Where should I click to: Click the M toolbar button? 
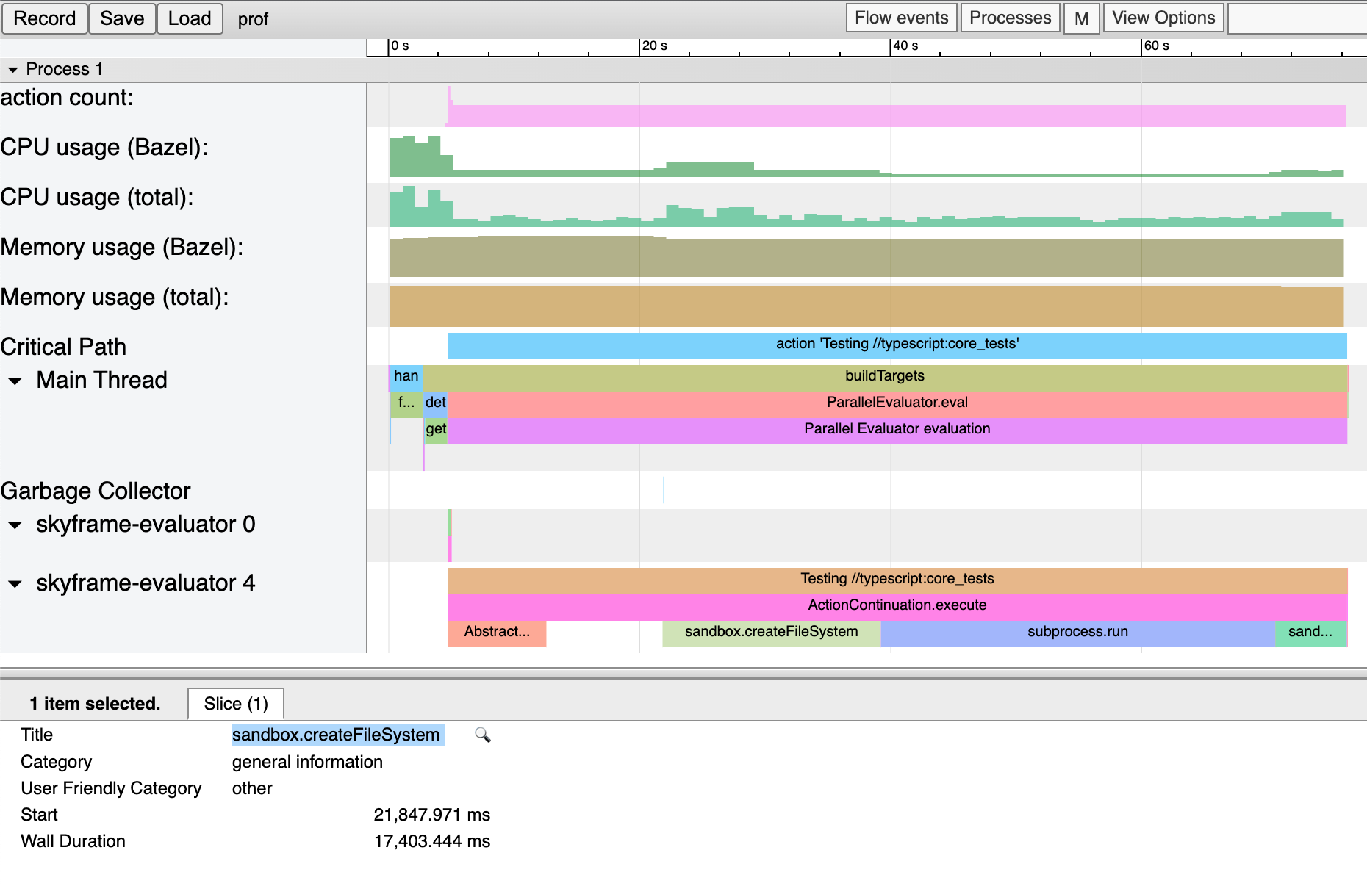(x=1082, y=18)
